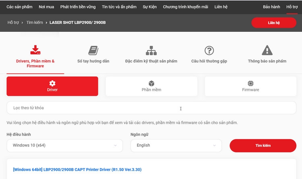Select the Phần mềm button
Image resolution: width=302 pixels, height=179 pixels.
click(151, 86)
